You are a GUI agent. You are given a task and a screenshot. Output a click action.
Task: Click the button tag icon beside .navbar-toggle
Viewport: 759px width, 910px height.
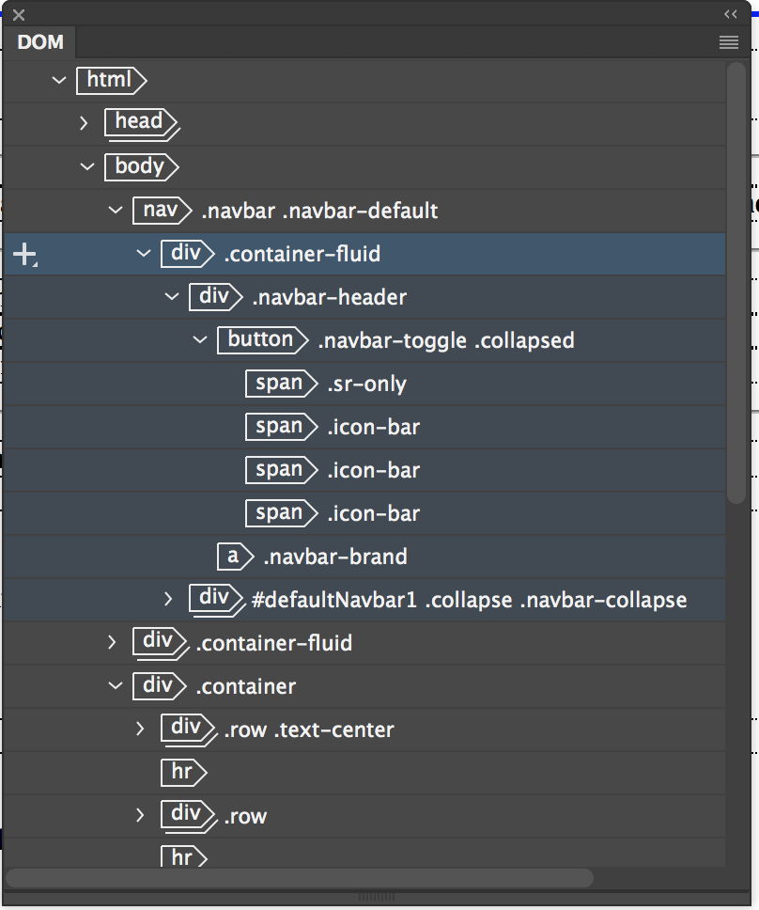pyautogui.click(x=262, y=339)
